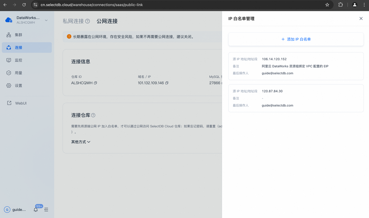Close the IP 白名单管理 panel
Viewport: 369px width, 218px height.
pos(361,18)
